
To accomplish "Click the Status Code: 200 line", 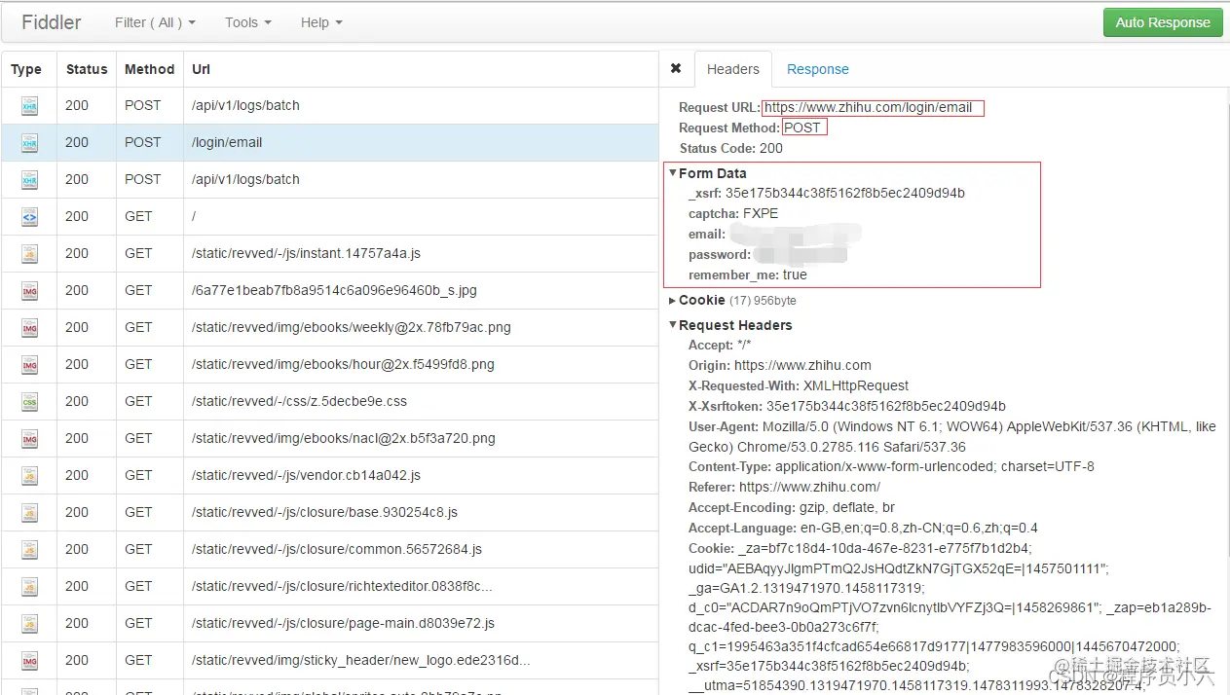I will tap(730, 148).
